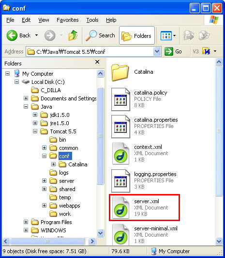Expand the server folder node

tap(44, 181)
